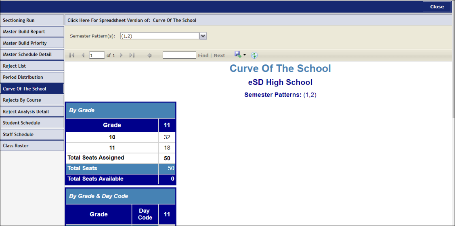Click grade 10 row value 32
Viewport: 455px width, 226px height.
click(167, 138)
